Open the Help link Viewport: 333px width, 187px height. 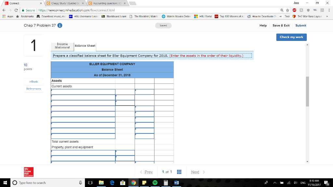(263, 25)
